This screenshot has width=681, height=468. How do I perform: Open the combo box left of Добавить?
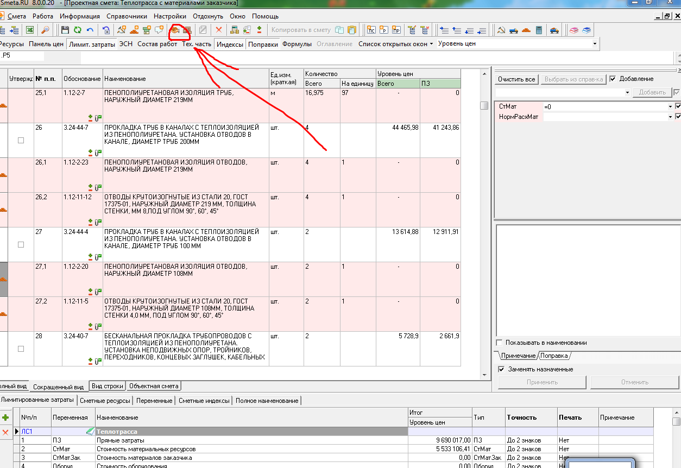point(563,93)
